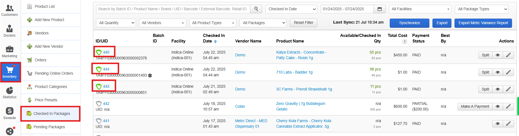Expand the All Facilities dropdown

pyautogui.click(x=420, y=9)
